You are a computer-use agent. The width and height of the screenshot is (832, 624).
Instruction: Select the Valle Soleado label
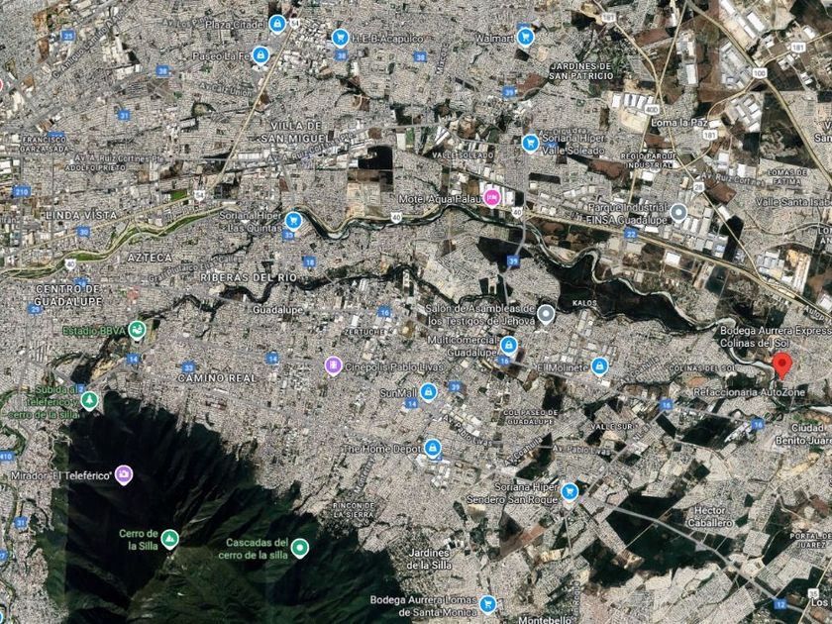point(464,156)
